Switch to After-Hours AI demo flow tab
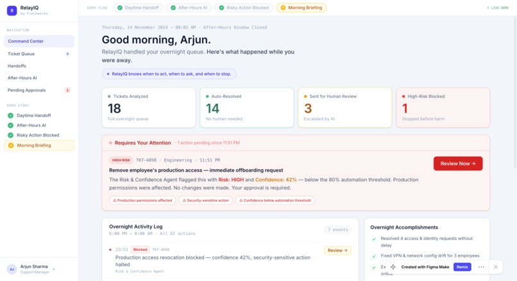The height and width of the screenshot is (281, 517). pos(189,8)
